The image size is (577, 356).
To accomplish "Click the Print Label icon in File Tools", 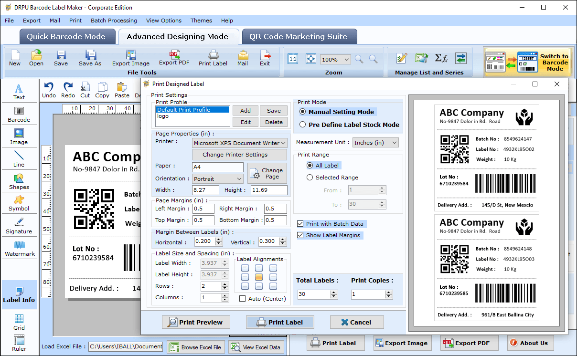I will point(213,58).
